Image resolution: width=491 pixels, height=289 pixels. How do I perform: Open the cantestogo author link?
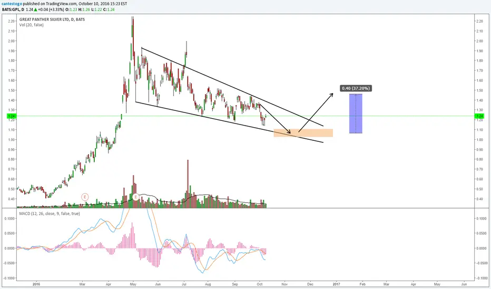pos(11,4)
